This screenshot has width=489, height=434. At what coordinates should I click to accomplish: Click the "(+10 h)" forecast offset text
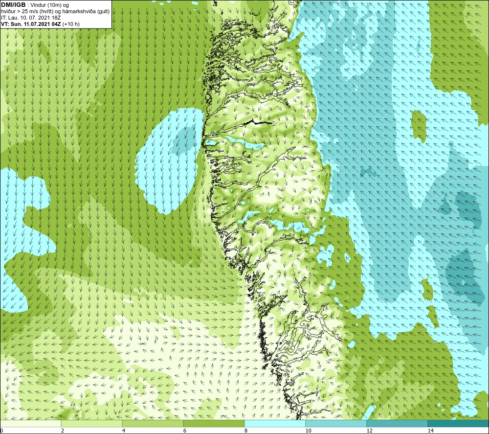(71, 24)
